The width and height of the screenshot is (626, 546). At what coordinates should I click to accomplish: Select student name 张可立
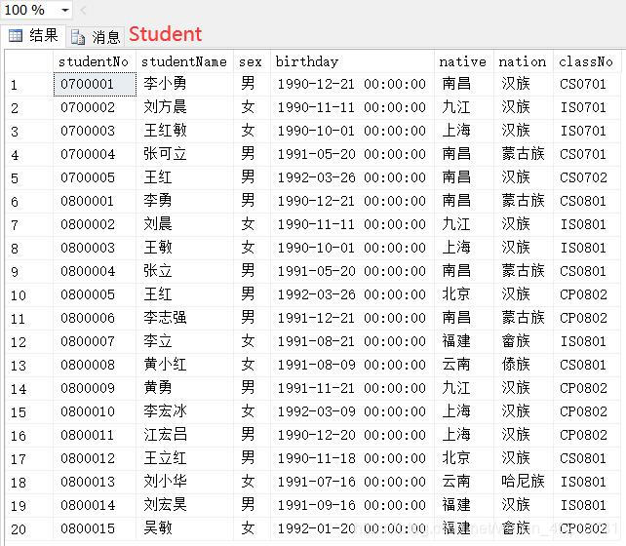(166, 154)
